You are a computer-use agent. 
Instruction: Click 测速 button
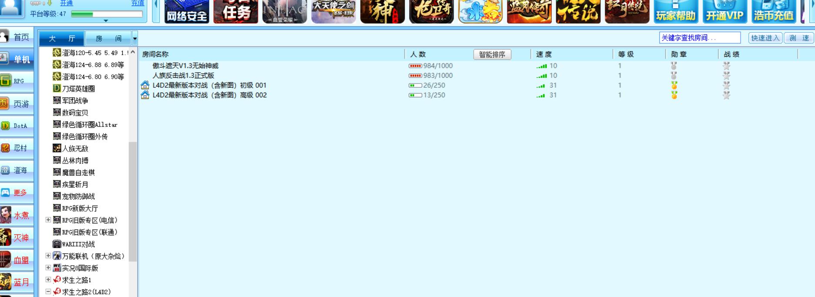point(799,38)
